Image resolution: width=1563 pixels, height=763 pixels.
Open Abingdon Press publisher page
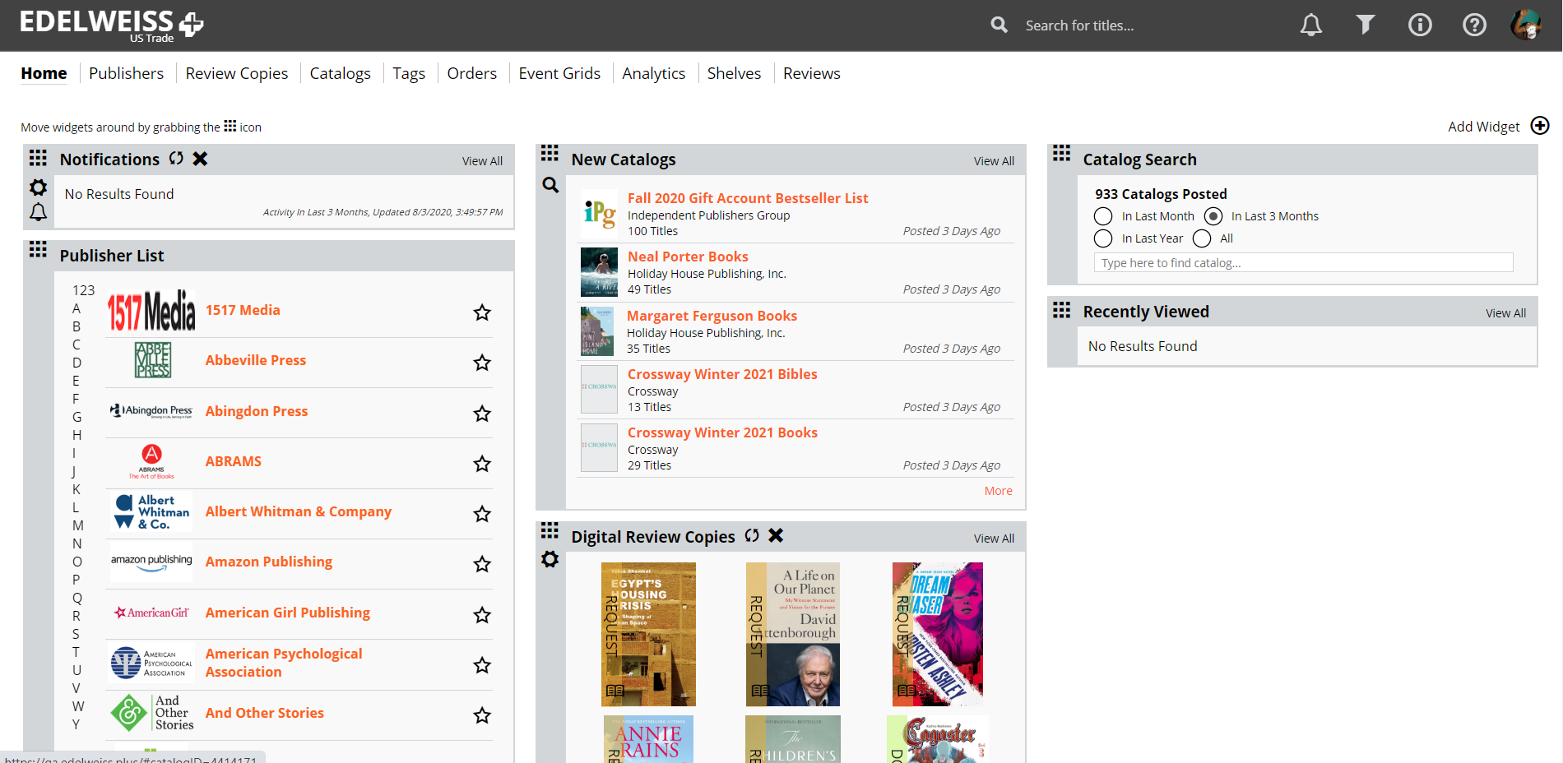[257, 411]
